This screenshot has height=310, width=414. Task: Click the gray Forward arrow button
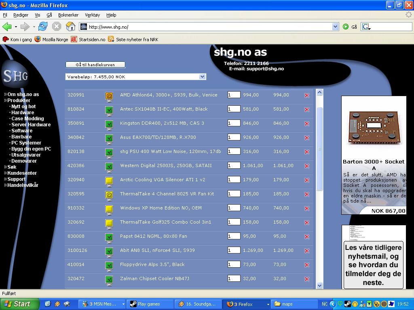coord(25,27)
